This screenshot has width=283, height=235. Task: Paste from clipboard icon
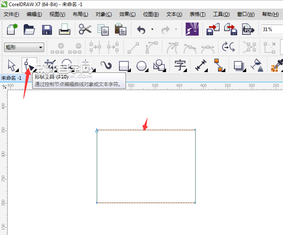(x=120, y=29)
